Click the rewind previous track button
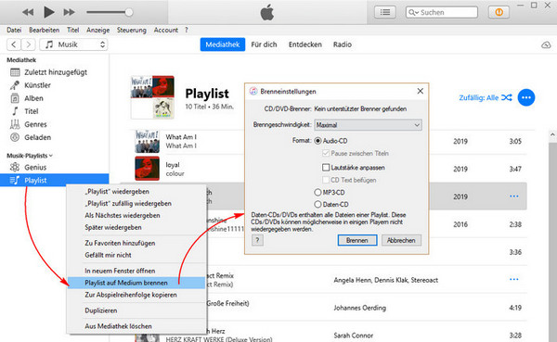The image size is (557, 342). tap(28, 12)
